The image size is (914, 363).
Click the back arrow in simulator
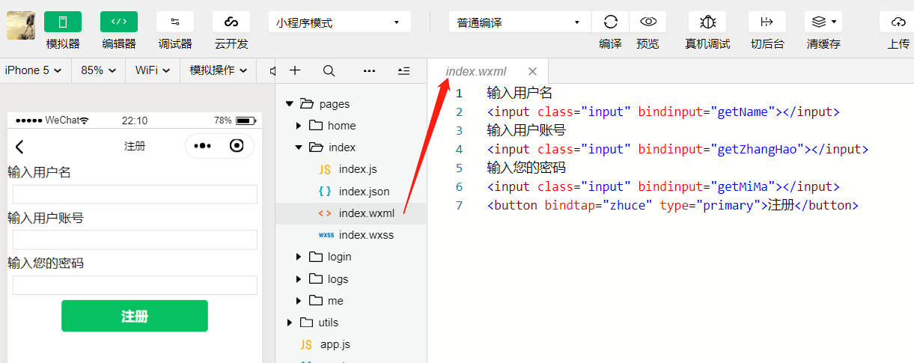click(x=19, y=147)
